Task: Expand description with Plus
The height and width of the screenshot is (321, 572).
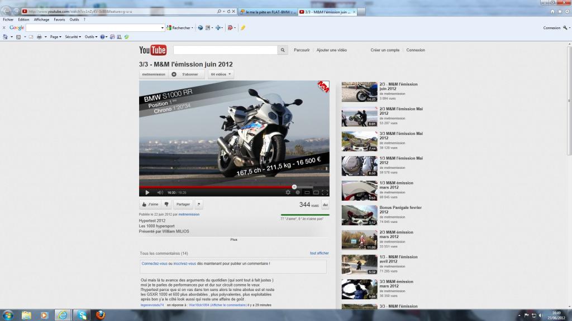Action: tap(234, 240)
